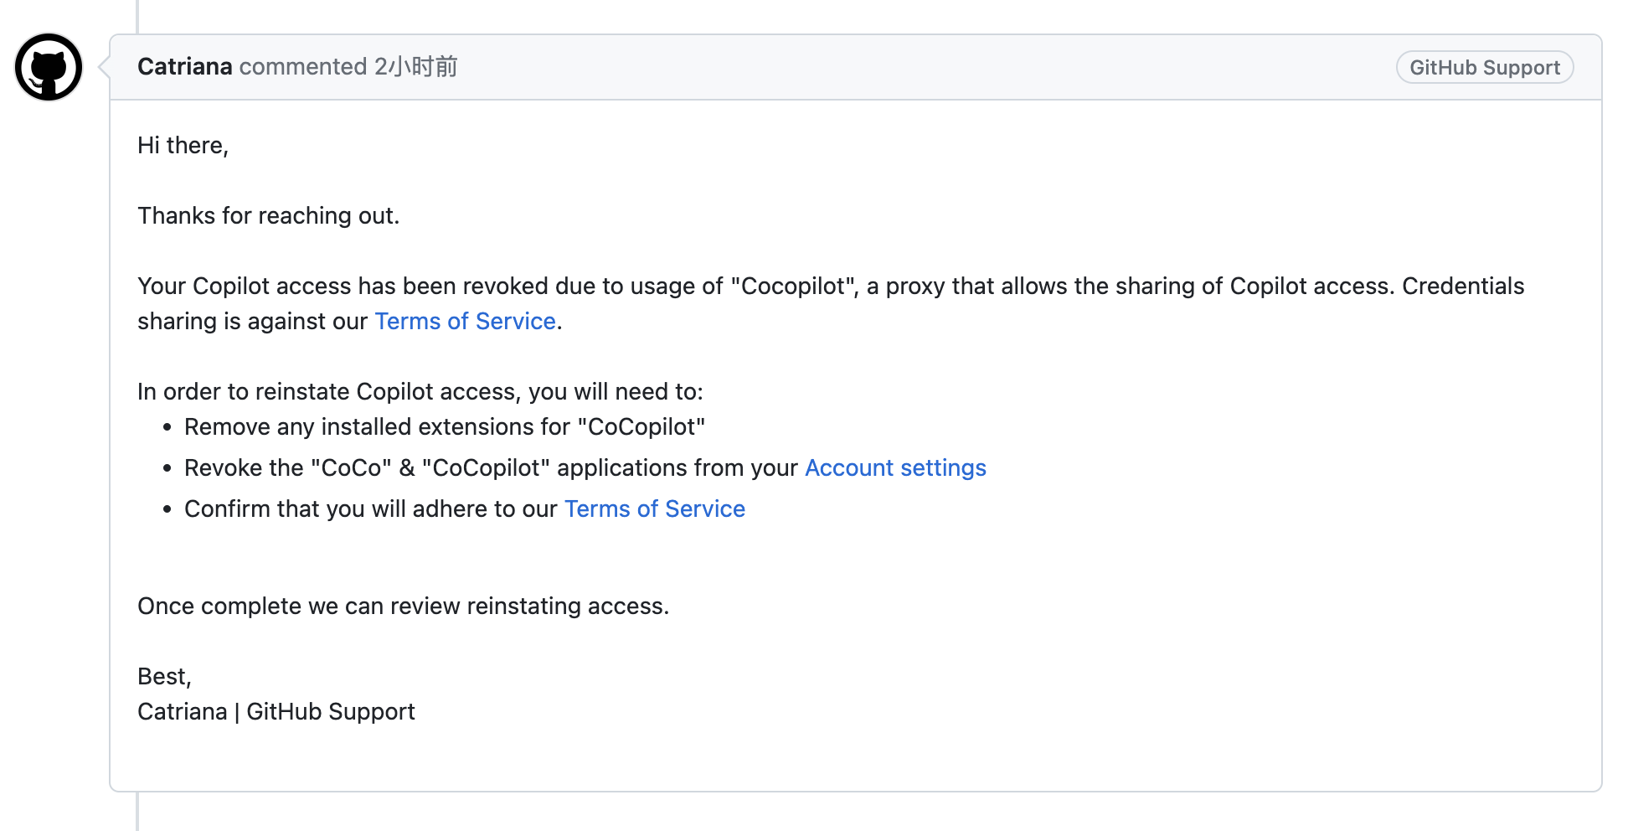Viewport: 1628px width, 831px height.
Task: Click the word 'commented' in the header
Action: tap(303, 66)
